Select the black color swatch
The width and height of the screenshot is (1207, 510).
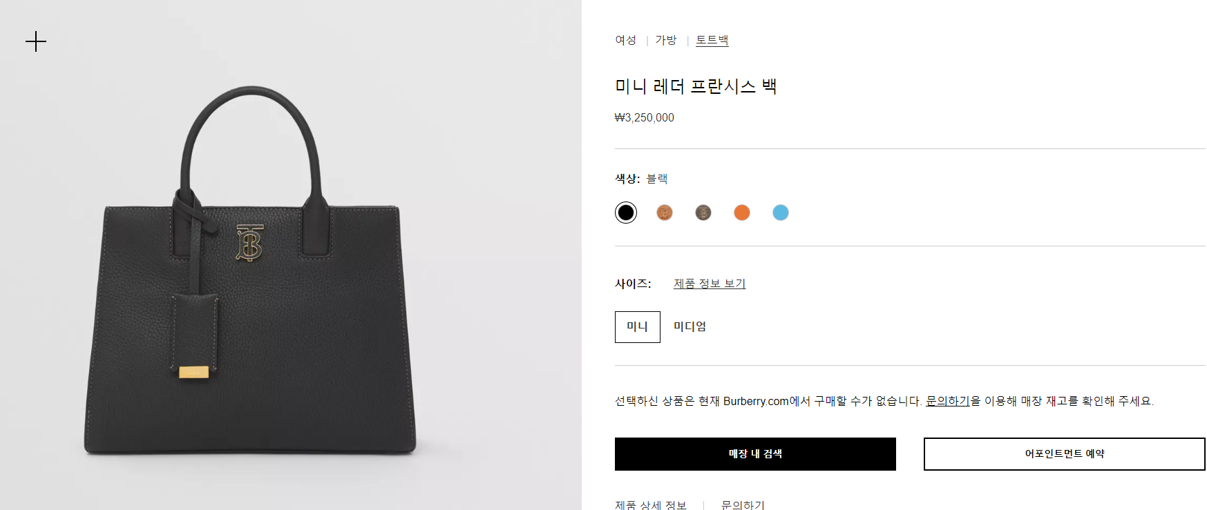(x=626, y=213)
